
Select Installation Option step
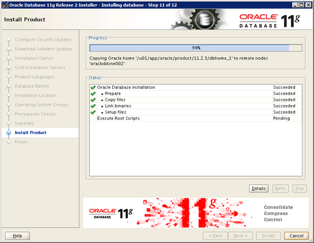(34, 58)
